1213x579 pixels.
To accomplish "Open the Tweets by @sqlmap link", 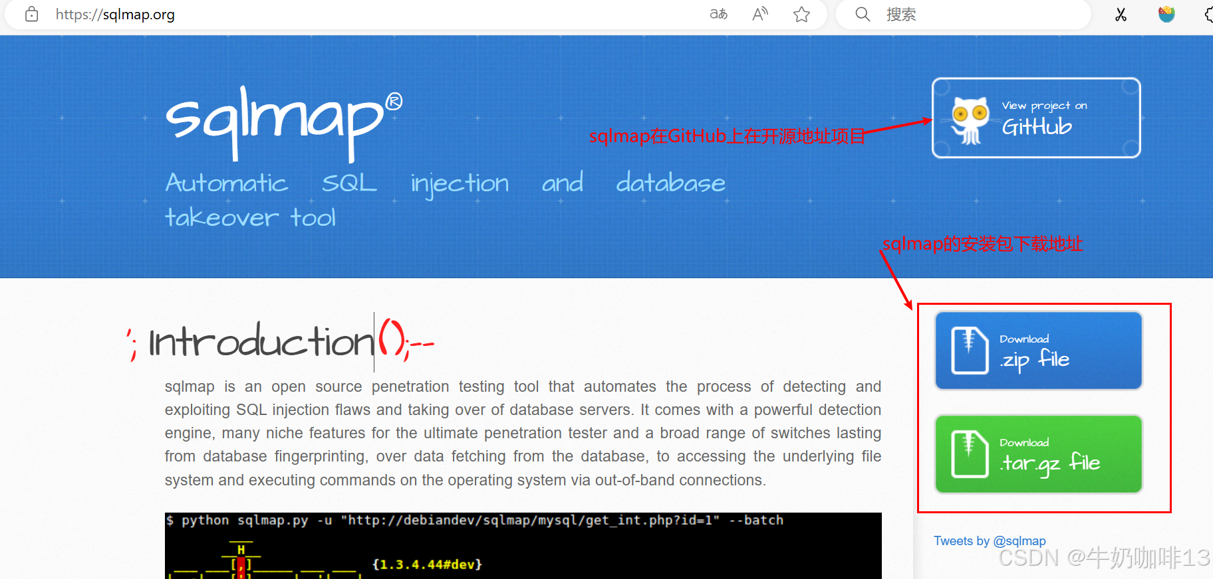I will [990, 540].
